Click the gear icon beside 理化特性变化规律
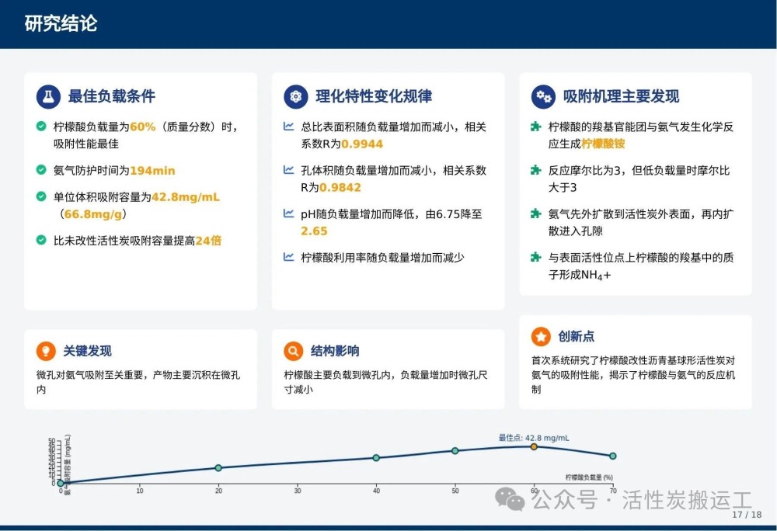This screenshot has height=531, width=777. (295, 96)
